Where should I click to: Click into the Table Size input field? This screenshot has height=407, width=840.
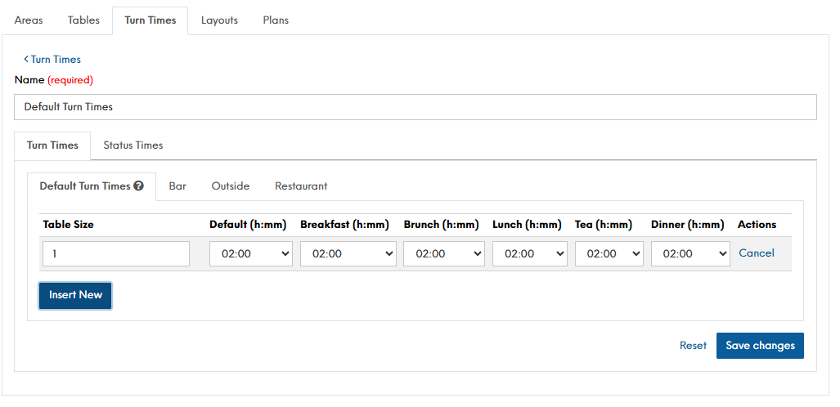(x=115, y=254)
